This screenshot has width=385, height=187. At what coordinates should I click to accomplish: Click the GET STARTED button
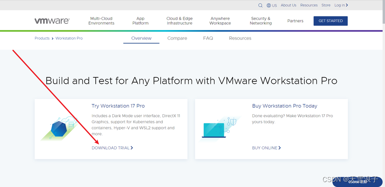[x=330, y=21]
